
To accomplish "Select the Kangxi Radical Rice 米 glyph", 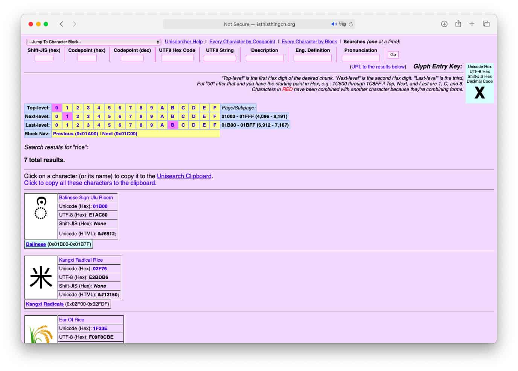I will pyautogui.click(x=41, y=277).
